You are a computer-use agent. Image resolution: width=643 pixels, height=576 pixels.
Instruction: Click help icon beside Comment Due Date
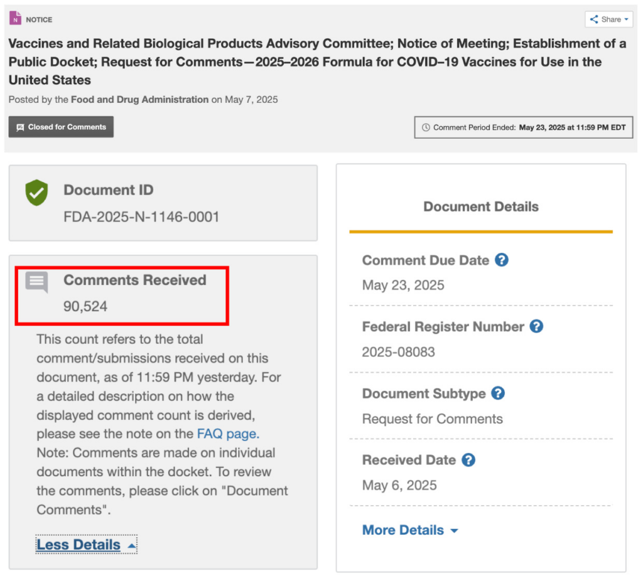pos(501,260)
